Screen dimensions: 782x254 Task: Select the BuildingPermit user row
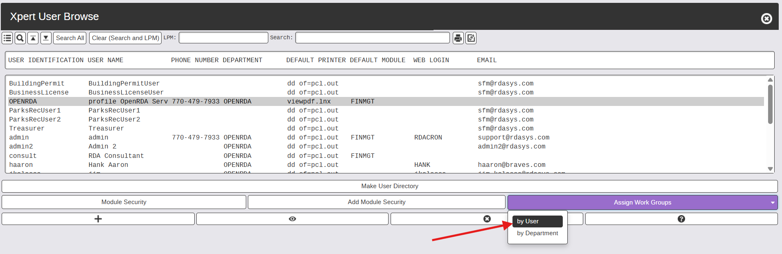point(386,83)
